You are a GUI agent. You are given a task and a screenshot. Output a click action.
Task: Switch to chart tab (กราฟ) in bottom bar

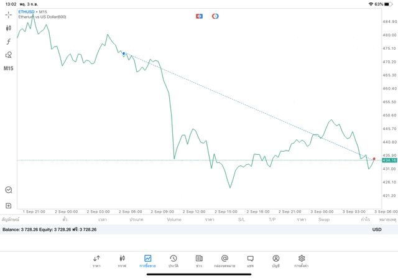(x=122, y=261)
